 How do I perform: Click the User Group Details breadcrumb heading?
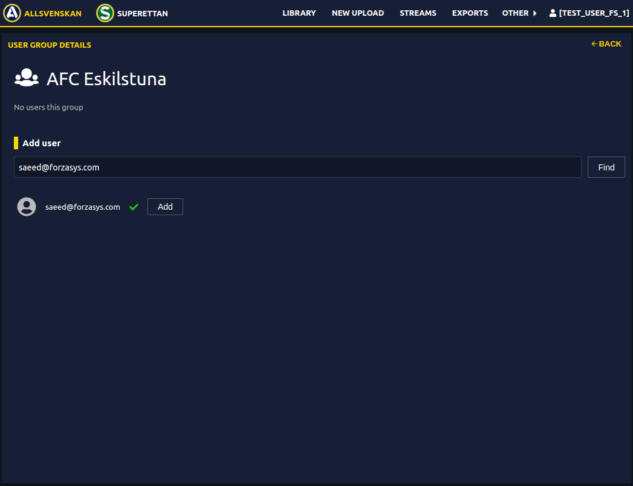pos(50,45)
